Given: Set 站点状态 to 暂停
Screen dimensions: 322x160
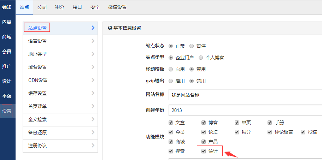Looking at the screenshot, I should pos(192,46).
